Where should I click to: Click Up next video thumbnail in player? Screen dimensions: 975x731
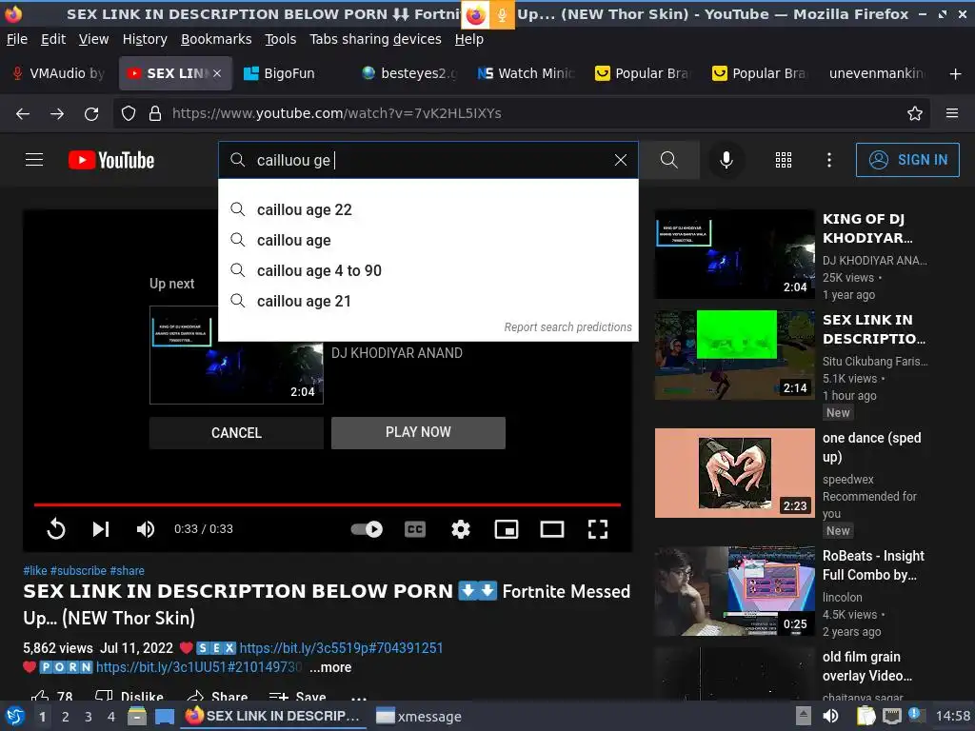(x=236, y=355)
